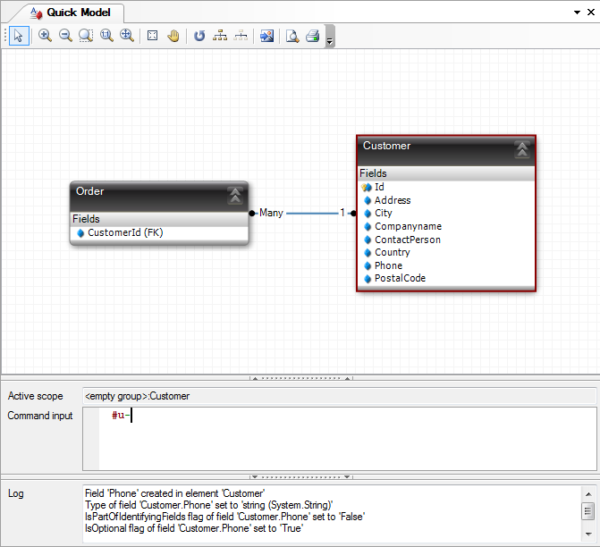Click the fit-to-window zoom icon
600x547 pixels.
tap(152, 36)
